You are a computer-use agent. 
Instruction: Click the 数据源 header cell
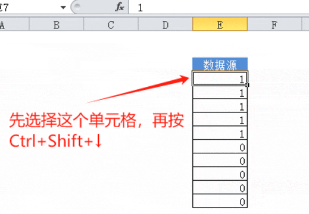click(220, 64)
